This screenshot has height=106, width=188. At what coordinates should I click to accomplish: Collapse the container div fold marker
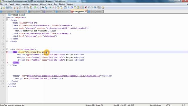click(7, 49)
